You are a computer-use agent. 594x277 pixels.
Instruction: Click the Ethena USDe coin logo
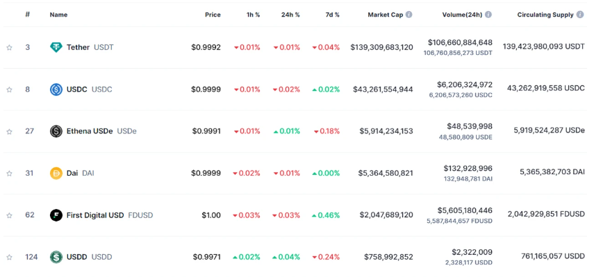click(56, 131)
